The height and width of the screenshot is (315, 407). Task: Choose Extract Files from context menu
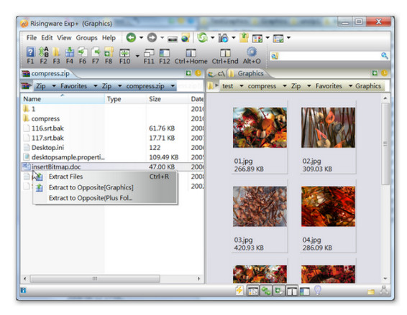(105, 177)
